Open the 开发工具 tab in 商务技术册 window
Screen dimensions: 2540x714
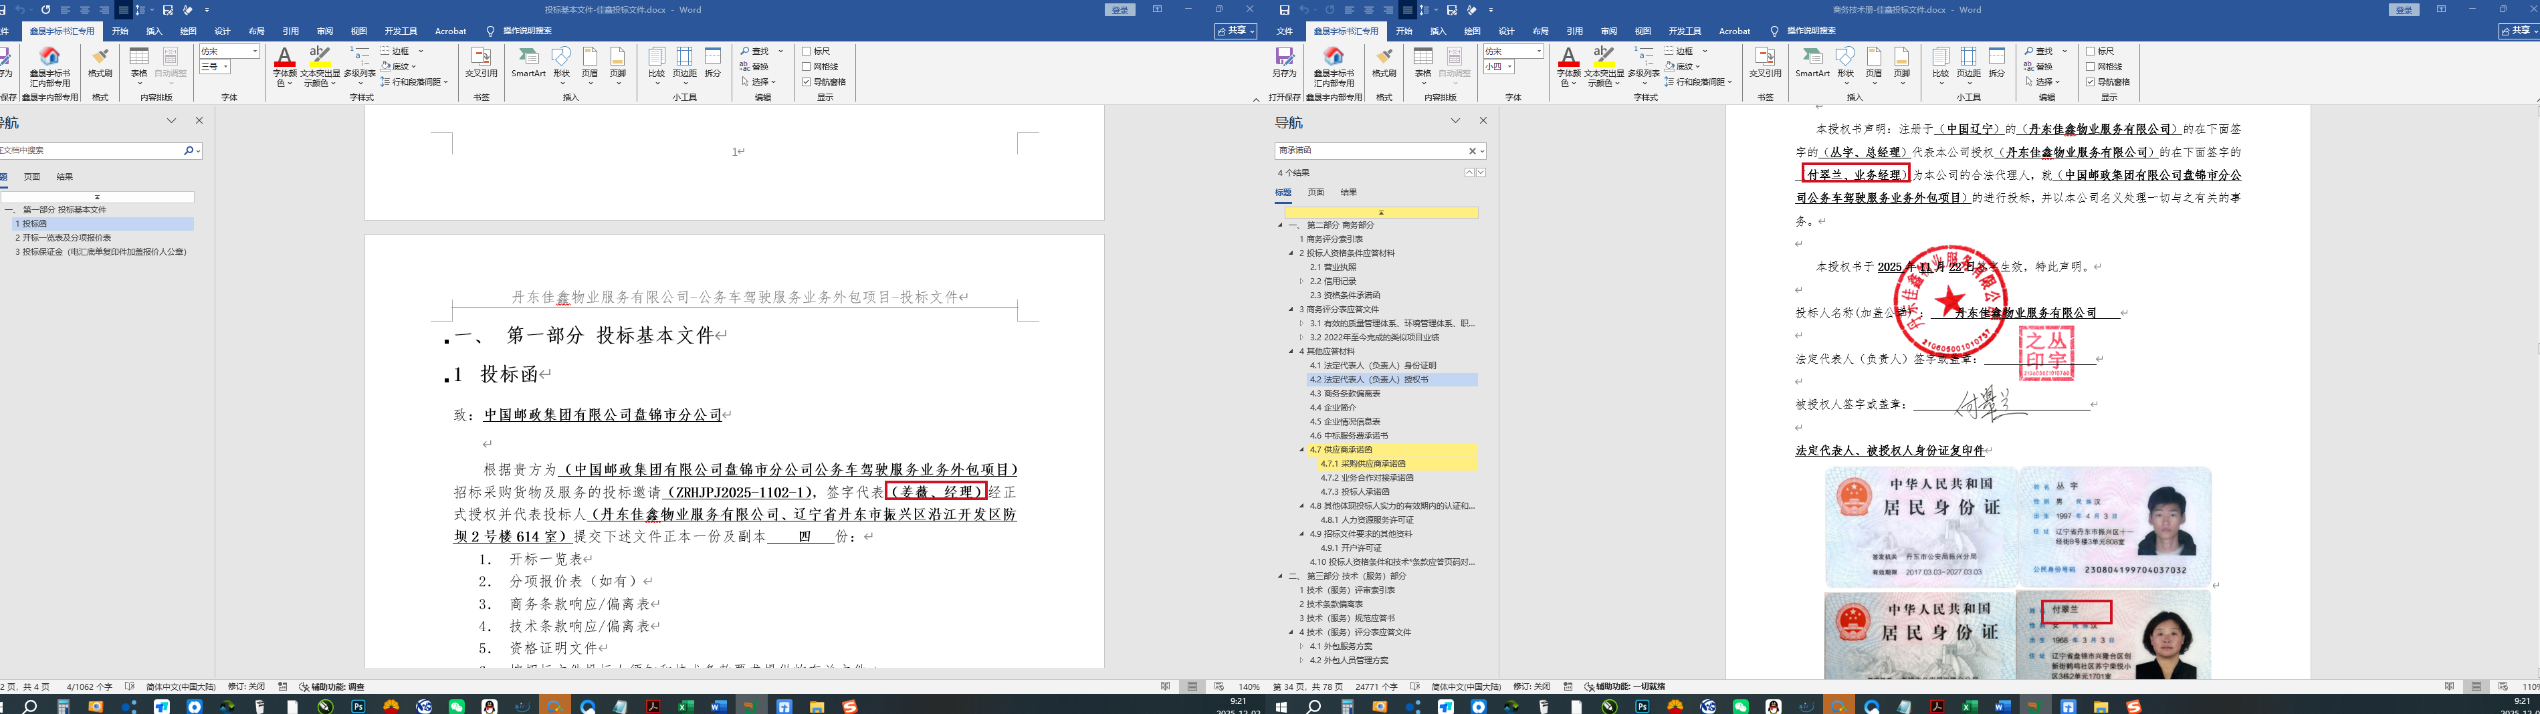[1684, 31]
